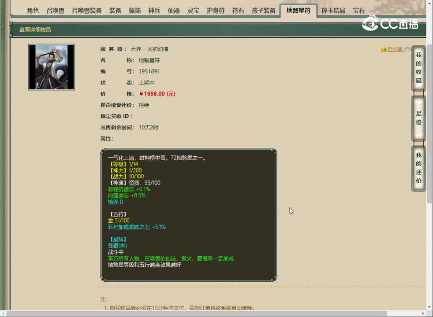The height and width of the screenshot is (317, 433).
Task: Click the scroll right arrow
Action: (423, 313)
